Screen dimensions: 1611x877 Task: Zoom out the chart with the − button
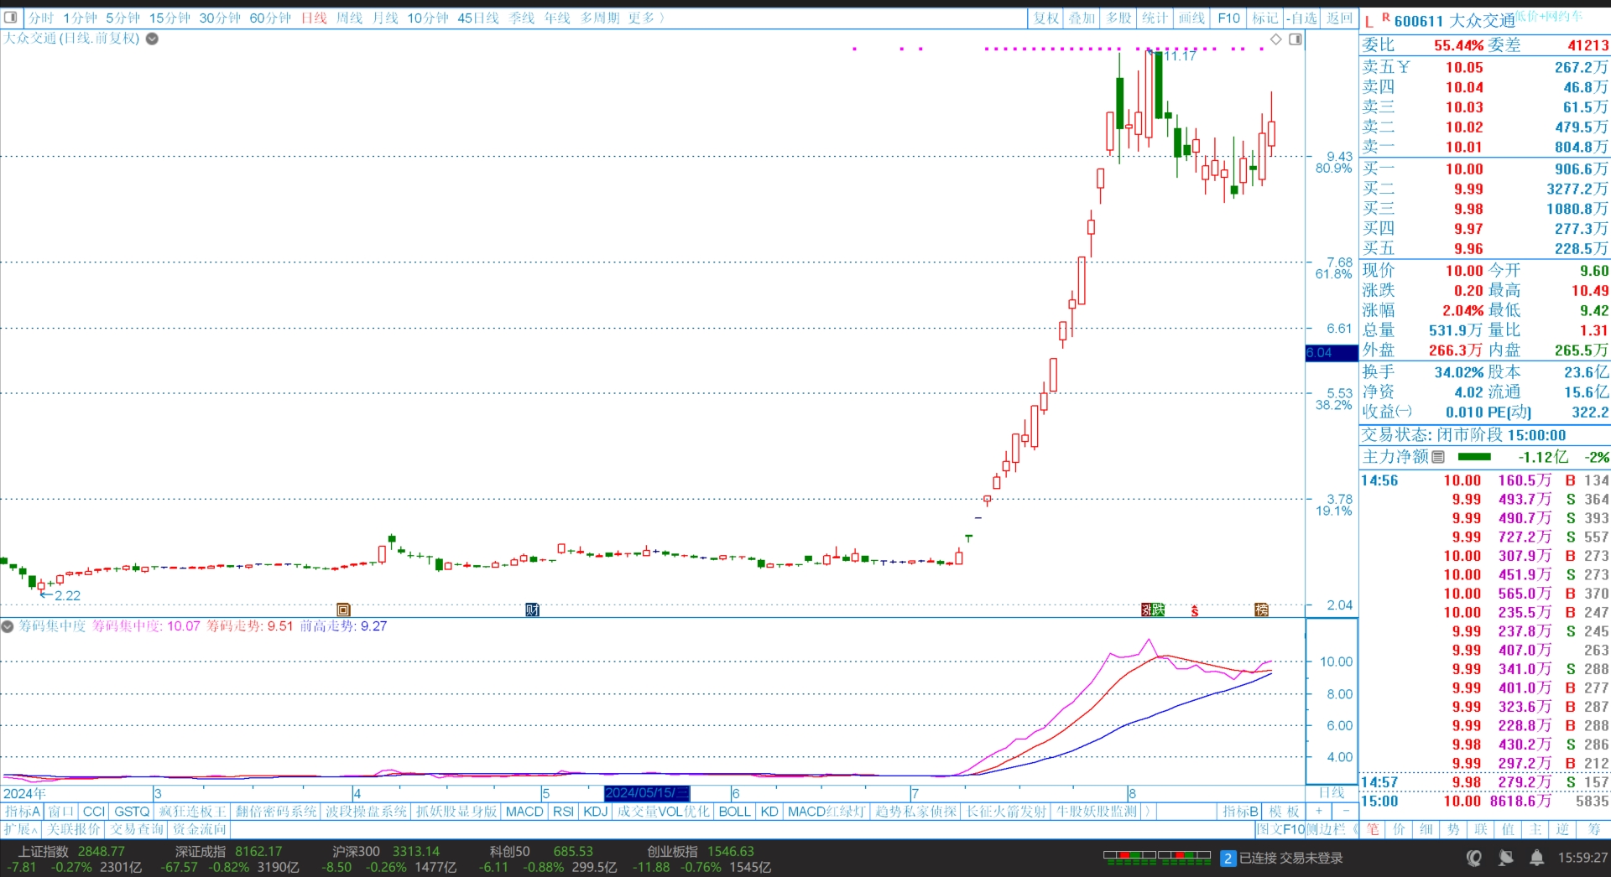1346,812
